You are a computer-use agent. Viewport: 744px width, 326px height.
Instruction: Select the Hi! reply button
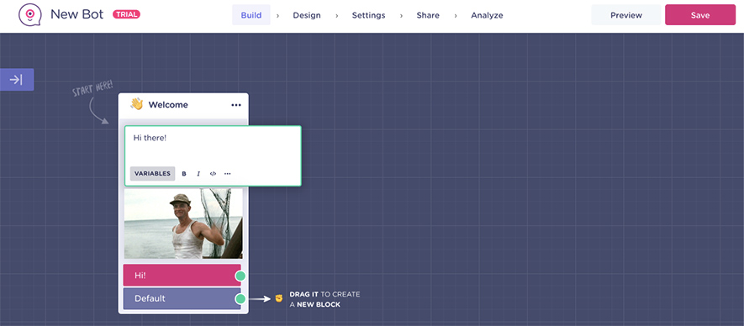182,276
